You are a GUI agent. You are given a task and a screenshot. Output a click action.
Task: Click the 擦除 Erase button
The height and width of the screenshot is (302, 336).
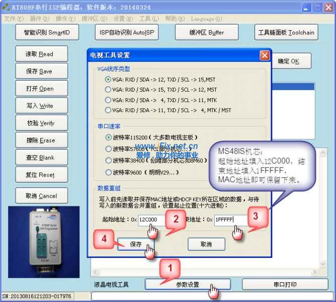point(39,140)
